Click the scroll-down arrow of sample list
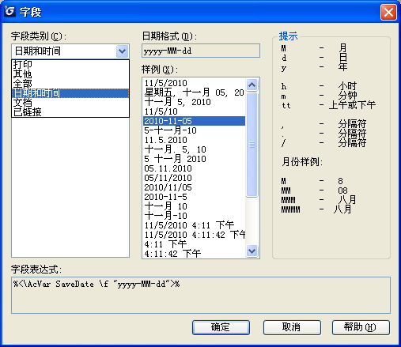 coord(252,251)
